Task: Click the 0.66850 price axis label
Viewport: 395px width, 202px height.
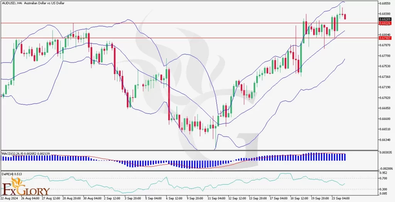Action: pyautogui.click(x=385, y=108)
